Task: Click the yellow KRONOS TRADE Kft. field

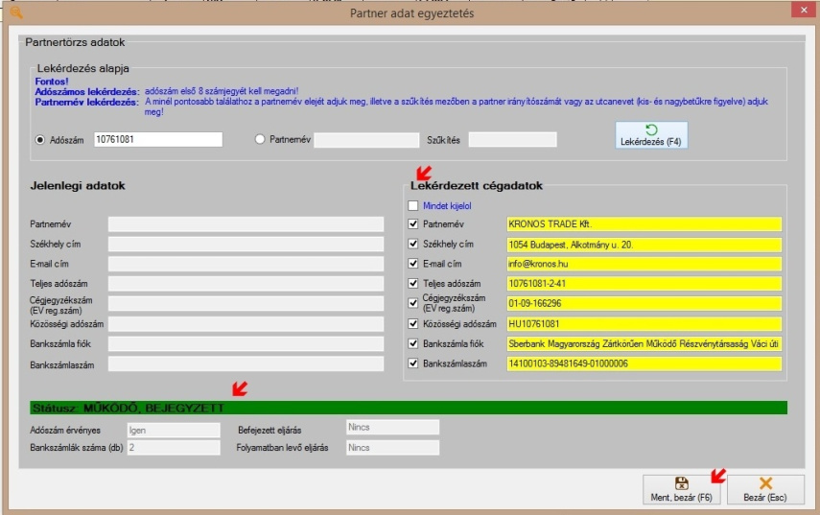Action: (644, 224)
